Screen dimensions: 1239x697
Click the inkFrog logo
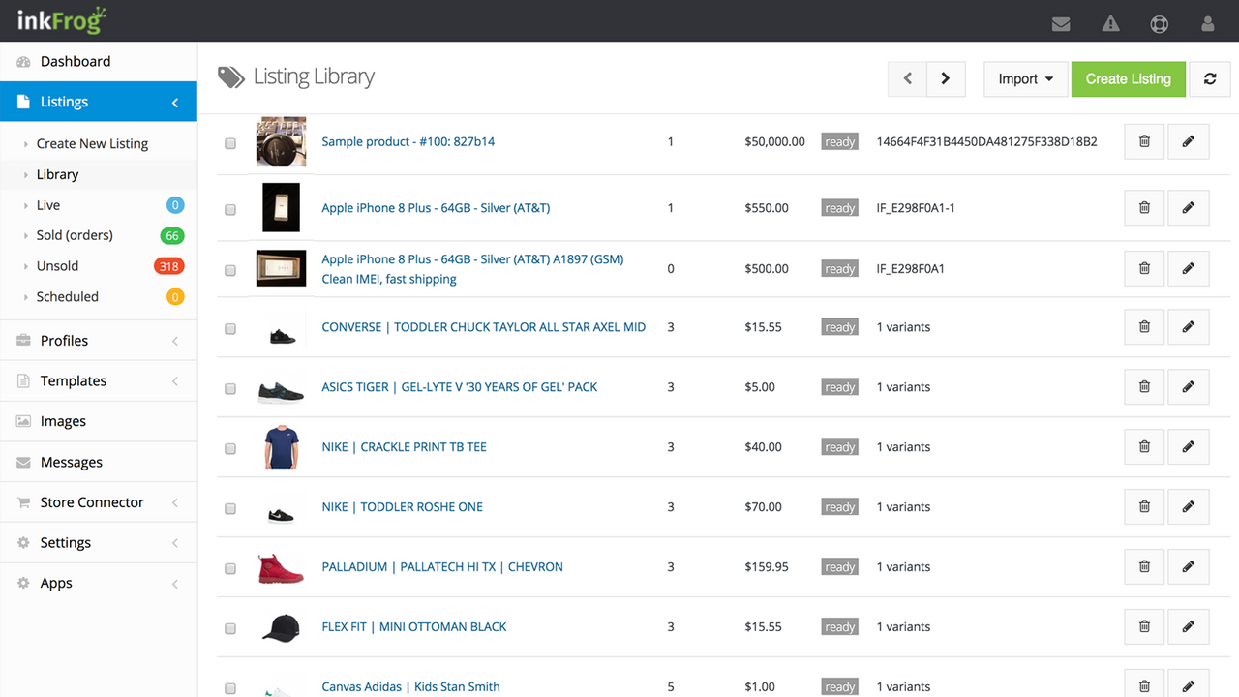coord(58,19)
